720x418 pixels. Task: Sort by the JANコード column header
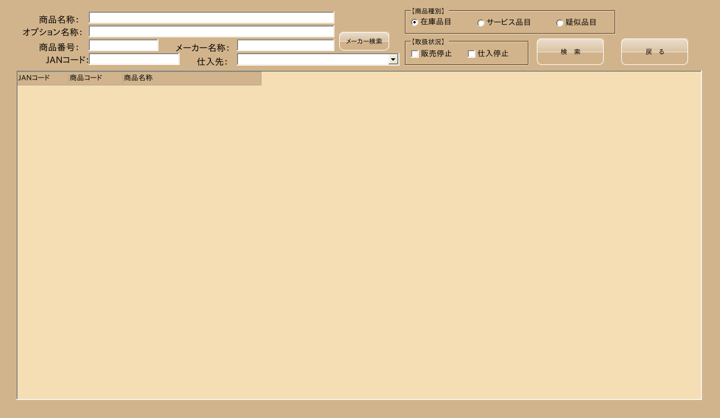pyautogui.click(x=43, y=78)
